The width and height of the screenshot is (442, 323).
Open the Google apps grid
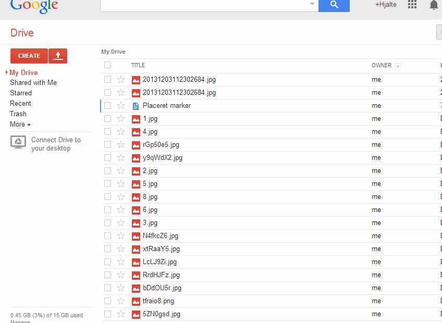coord(412,5)
